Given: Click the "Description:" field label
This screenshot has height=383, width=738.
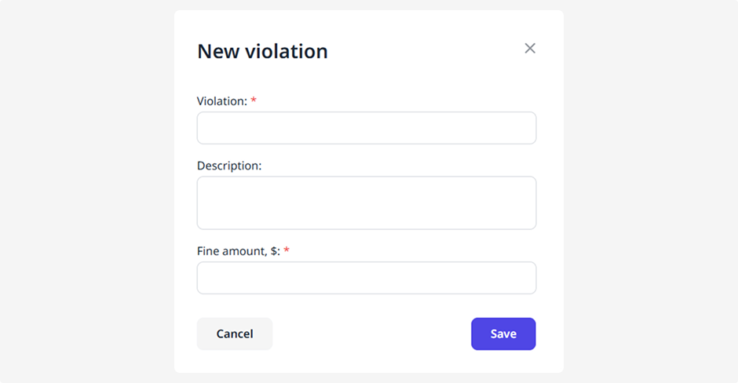Looking at the screenshot, I should 229,166.
